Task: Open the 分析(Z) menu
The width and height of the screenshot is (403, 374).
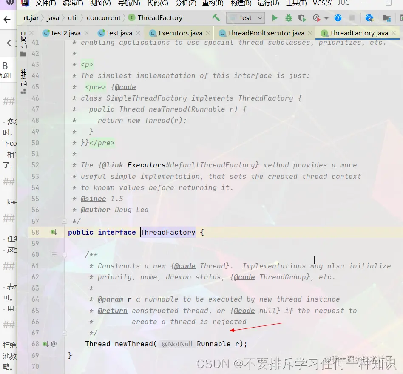Action: 186,3
